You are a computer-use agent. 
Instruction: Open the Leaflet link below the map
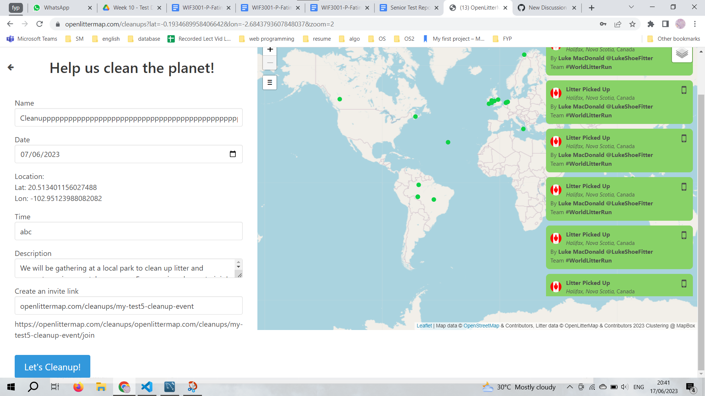(424, 325)
